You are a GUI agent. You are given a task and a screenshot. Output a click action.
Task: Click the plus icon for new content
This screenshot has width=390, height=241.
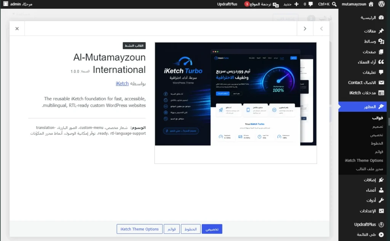click(x=296, y=4)
